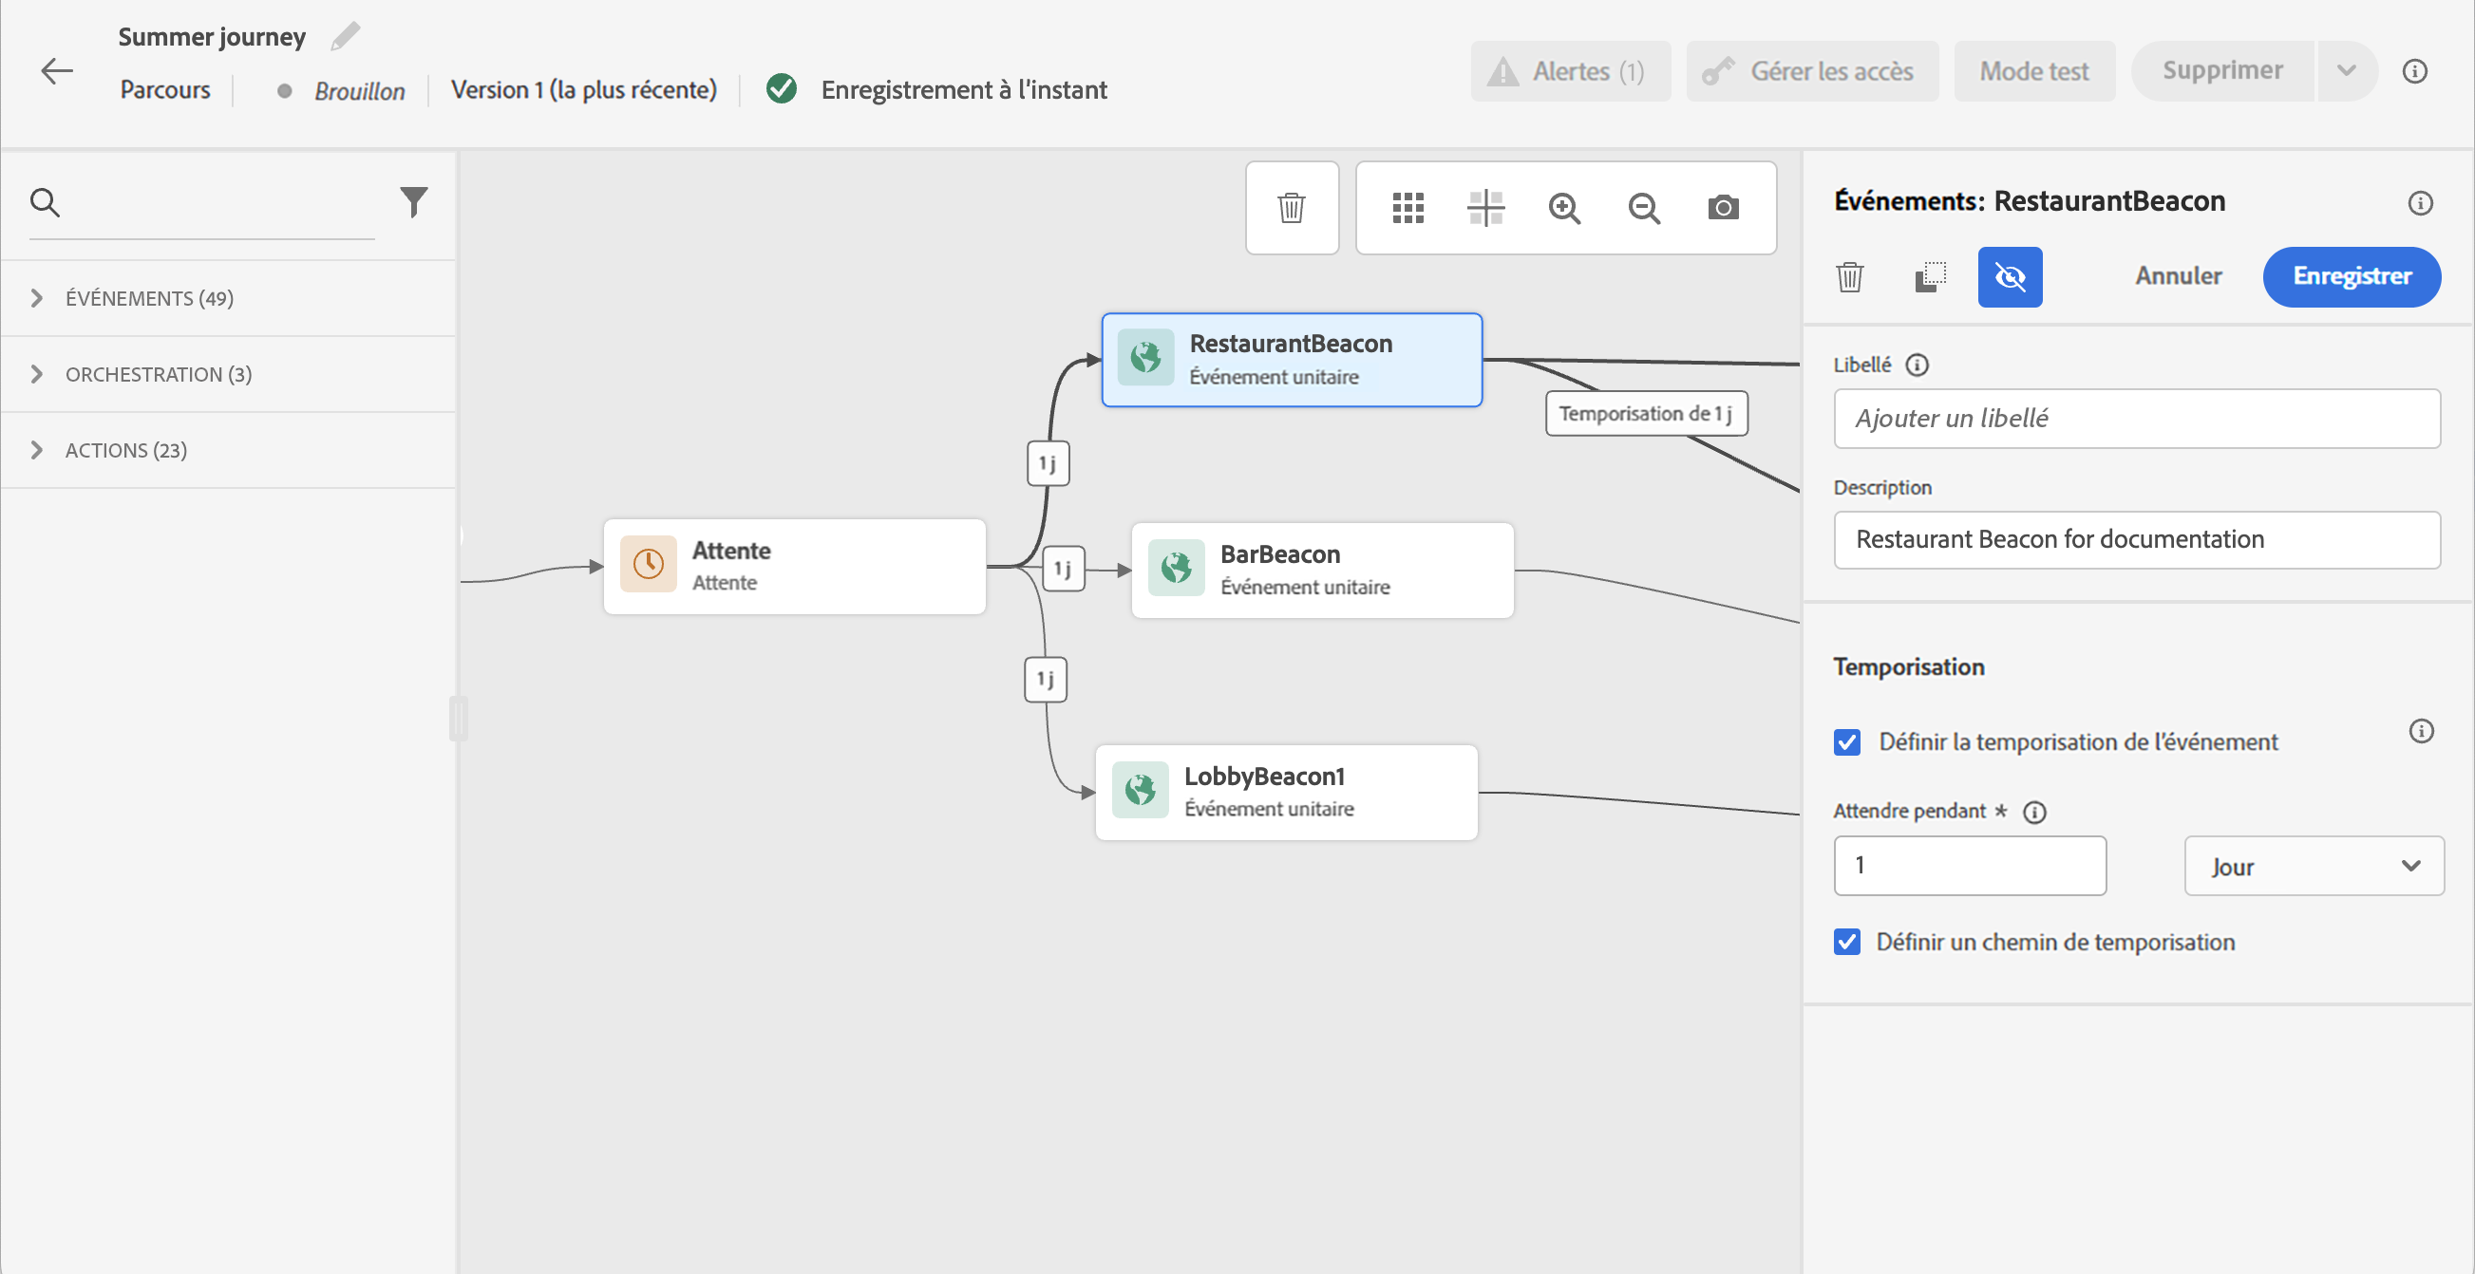Click Annuler in the event panel
Screen dimensions: 2475x1274
[x=2178, y=276]
